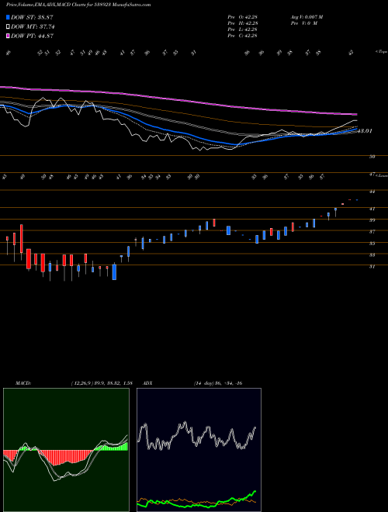
Task: Click the green MACD histogram chart panel
Action: point(66,450)
